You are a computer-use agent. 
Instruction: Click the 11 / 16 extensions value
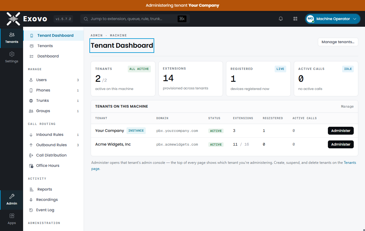coord(241,144)
